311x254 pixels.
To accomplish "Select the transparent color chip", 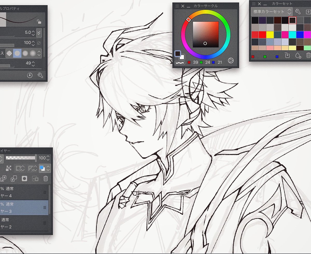I will click(x=180, y=62).
